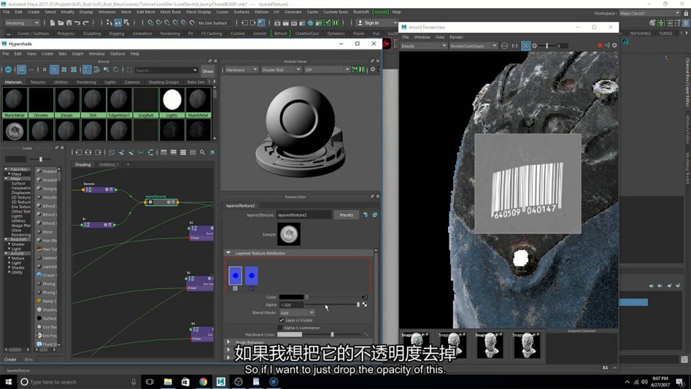This screenshot has width=691, height=389.
Task: Select the second blue layer in Layered Texture
Action: 252,276
